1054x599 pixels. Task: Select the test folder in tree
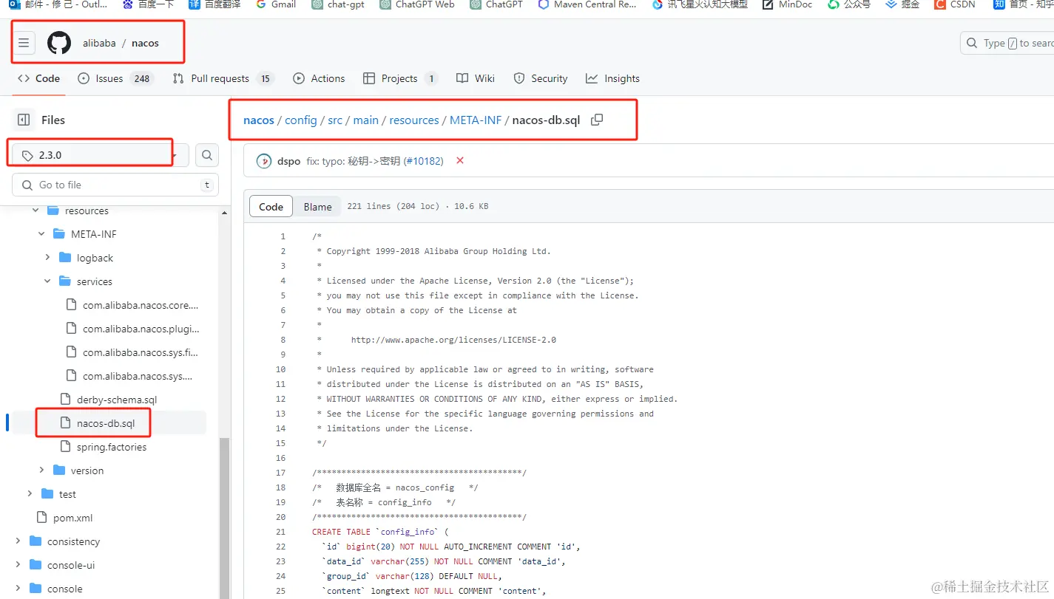tap(67, 494)
